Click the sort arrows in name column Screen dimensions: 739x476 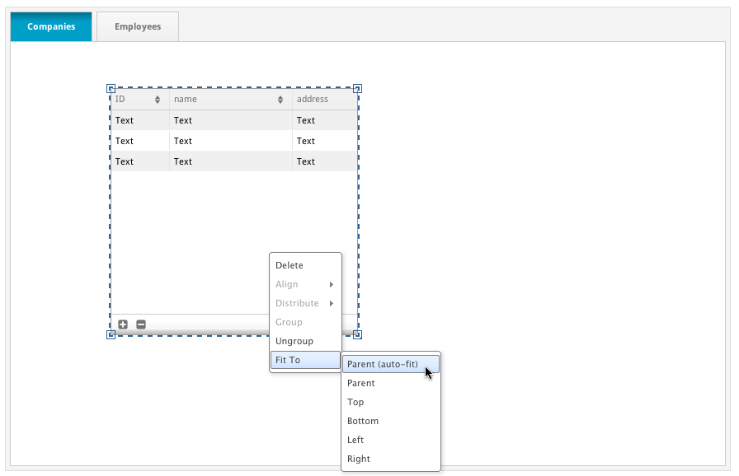[280, 100]
